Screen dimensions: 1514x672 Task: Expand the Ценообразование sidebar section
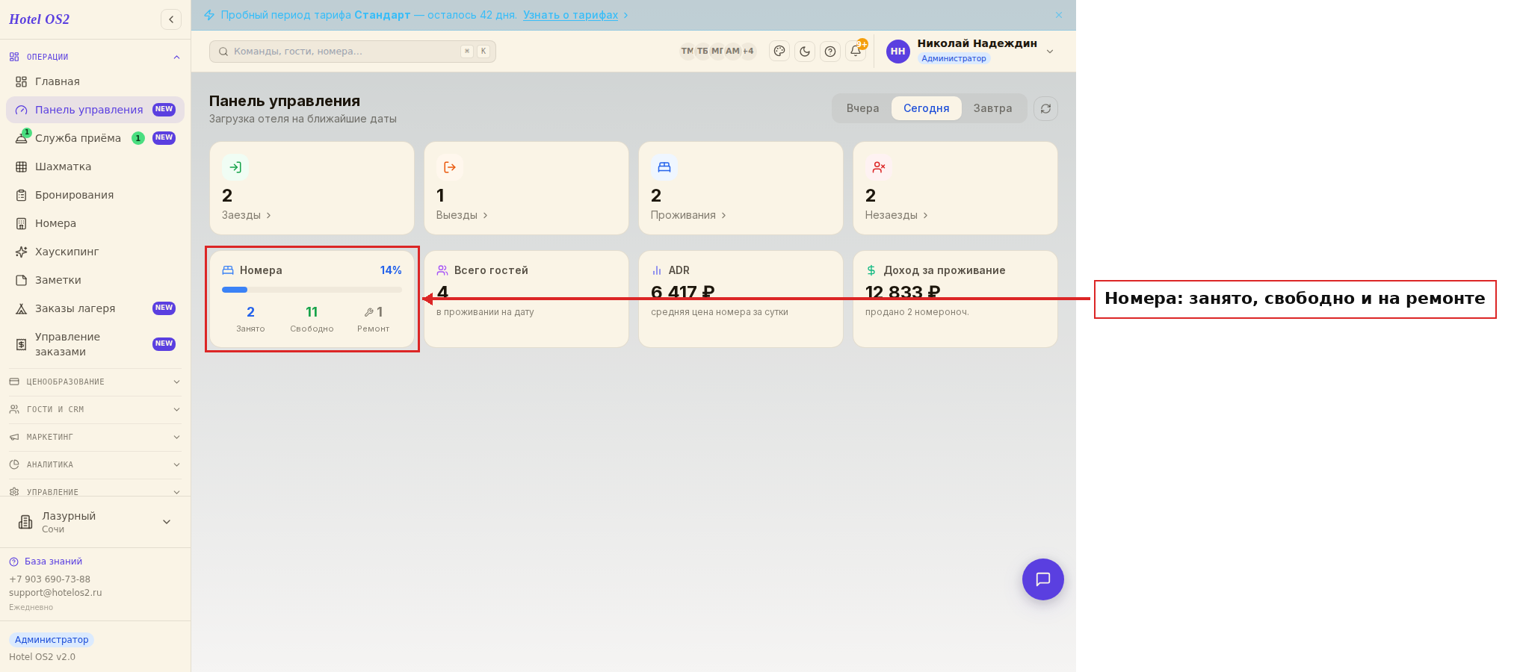(95, 382)
